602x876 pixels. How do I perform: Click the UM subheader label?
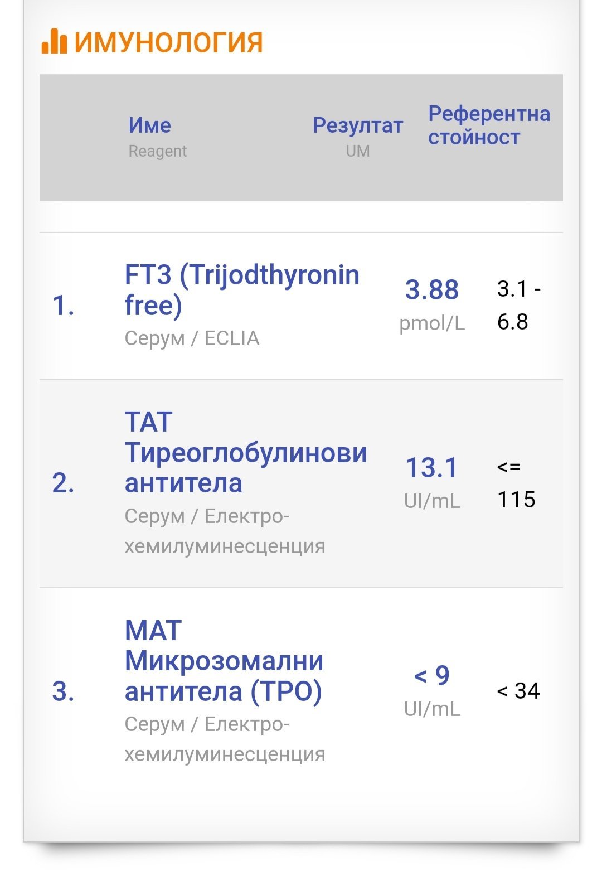(357, 151)
